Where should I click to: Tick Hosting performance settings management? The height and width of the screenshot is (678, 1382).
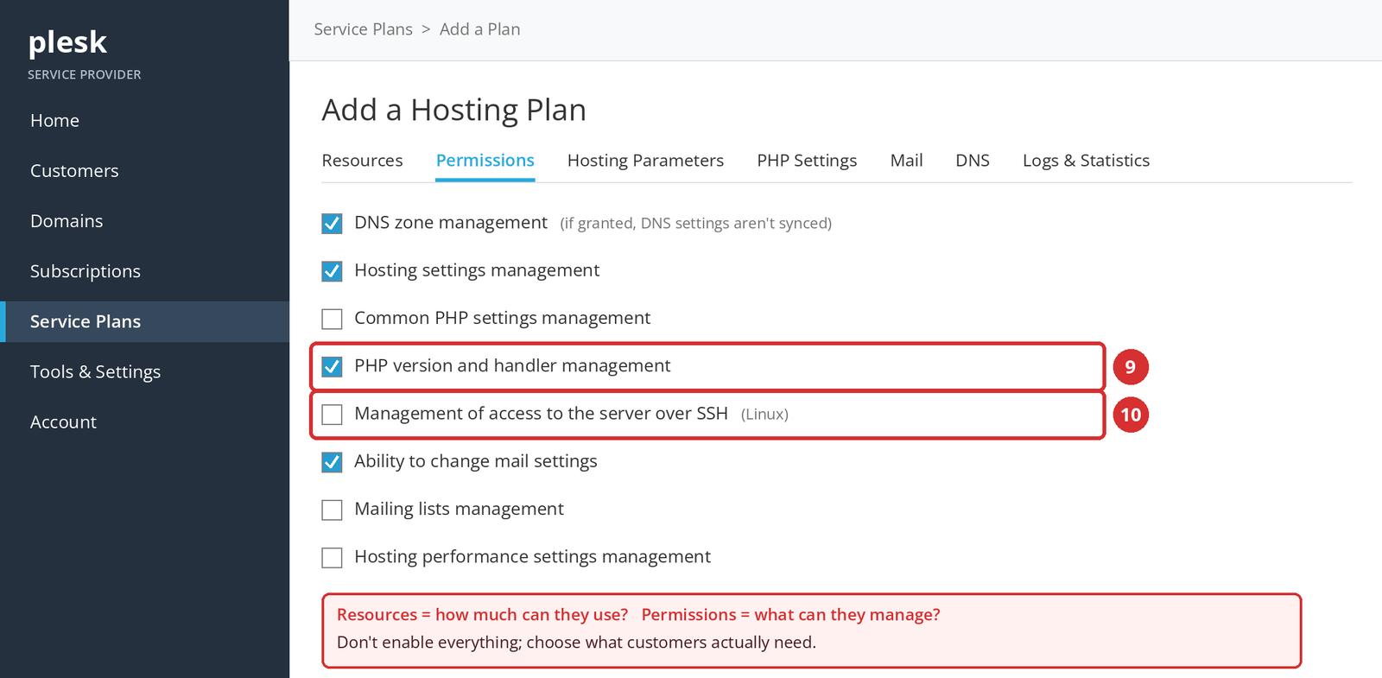pos(332,557)
